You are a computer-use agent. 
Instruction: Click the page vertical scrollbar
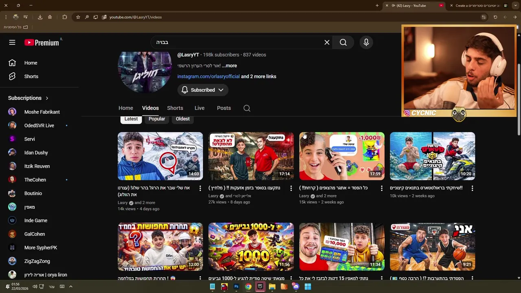coord(519,100)
